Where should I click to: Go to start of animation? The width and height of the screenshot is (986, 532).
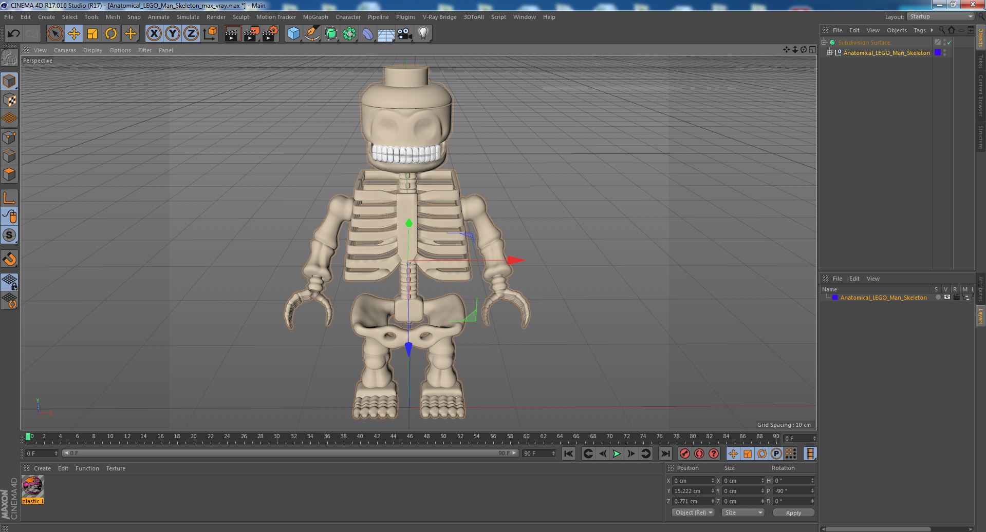(568, 454)
